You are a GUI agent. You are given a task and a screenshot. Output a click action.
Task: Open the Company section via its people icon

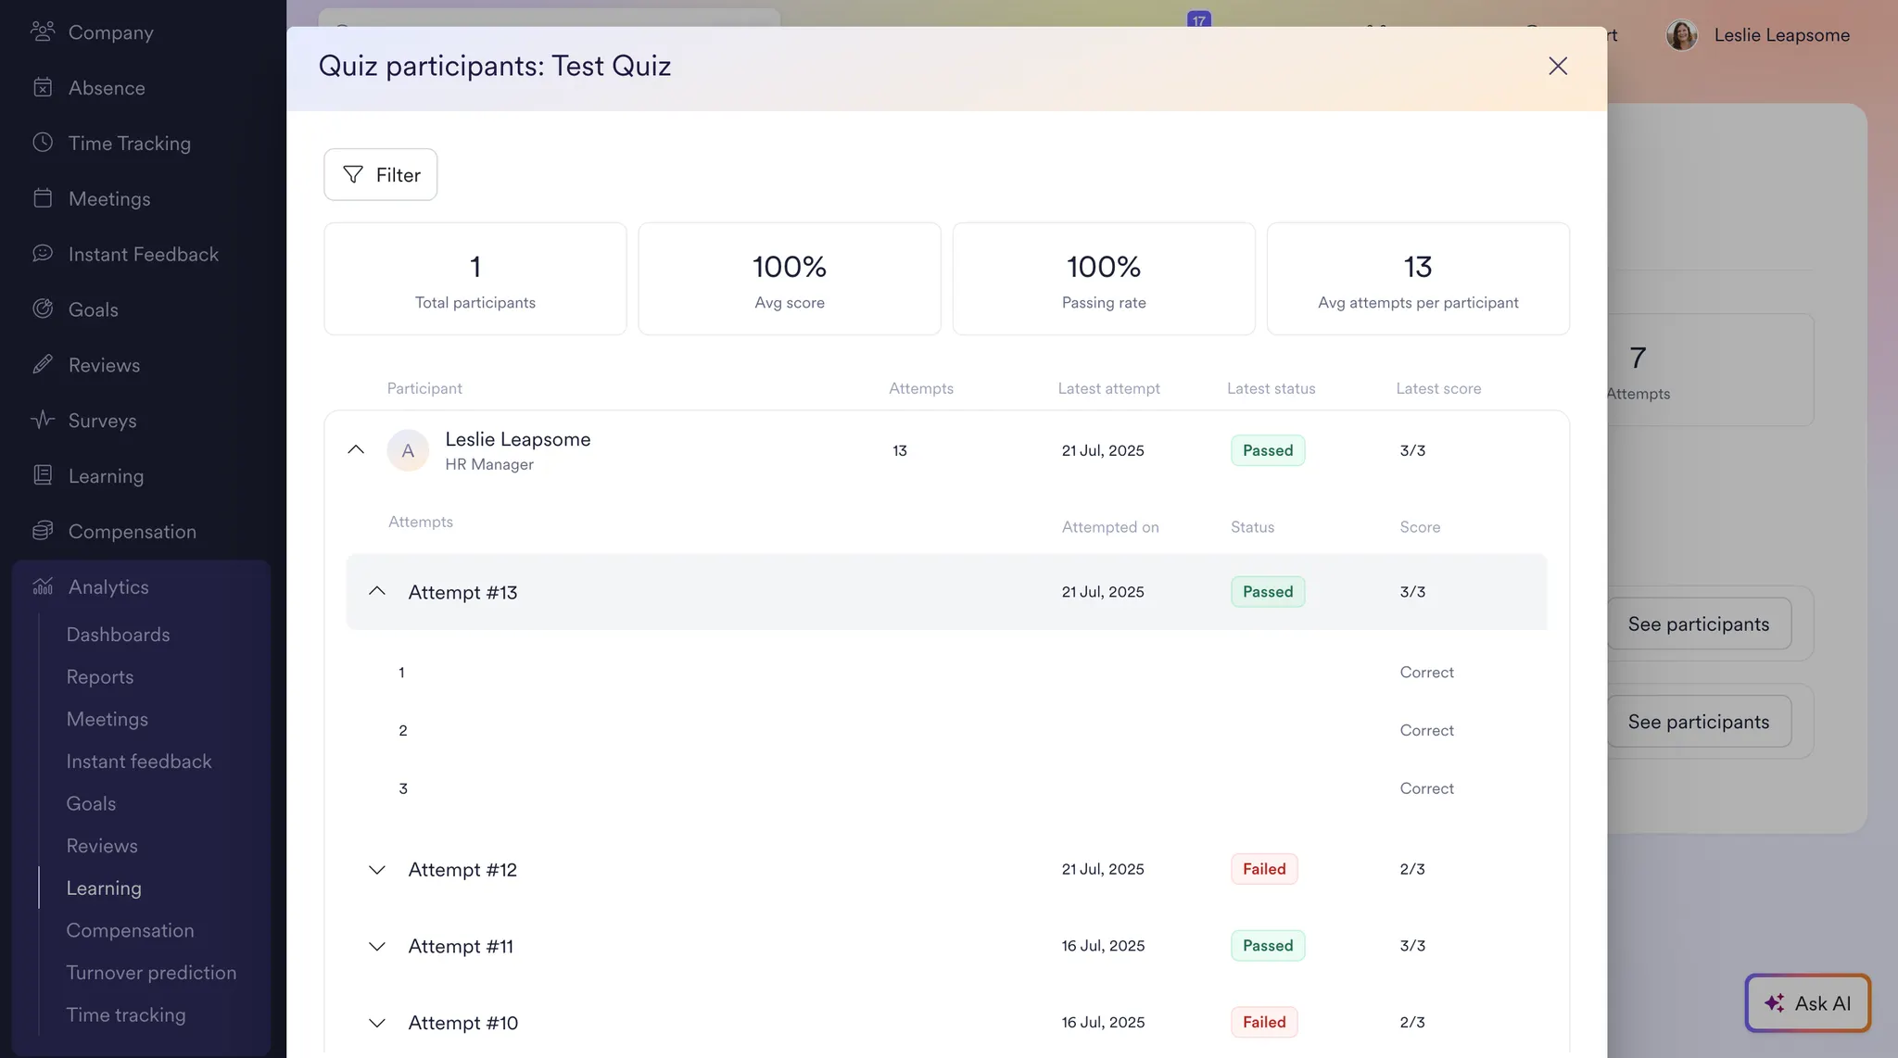click(43, 31)
